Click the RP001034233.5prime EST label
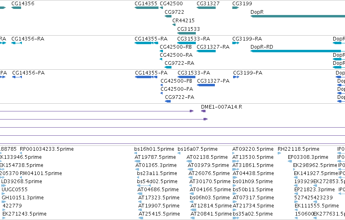 (47, 149)
